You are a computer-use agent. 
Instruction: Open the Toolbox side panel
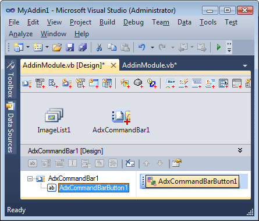click(x=10, y=80)
